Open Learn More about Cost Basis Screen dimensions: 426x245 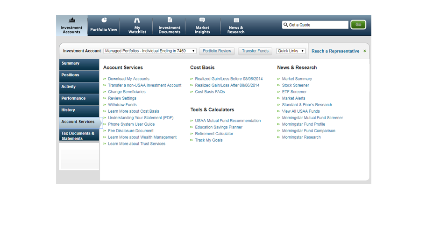coord(134,111)
